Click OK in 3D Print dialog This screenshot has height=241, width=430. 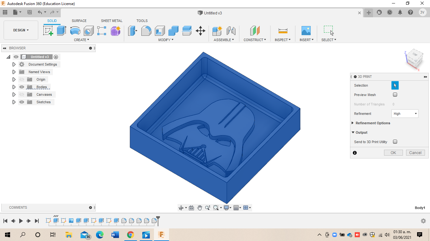(393, 153)
